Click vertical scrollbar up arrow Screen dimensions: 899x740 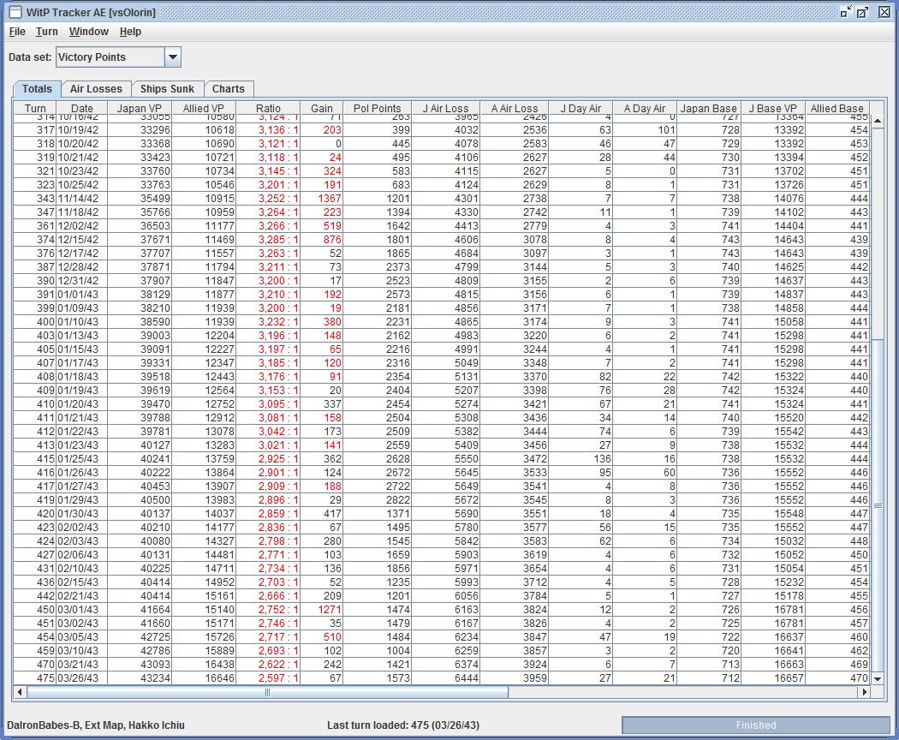(878, 121)
